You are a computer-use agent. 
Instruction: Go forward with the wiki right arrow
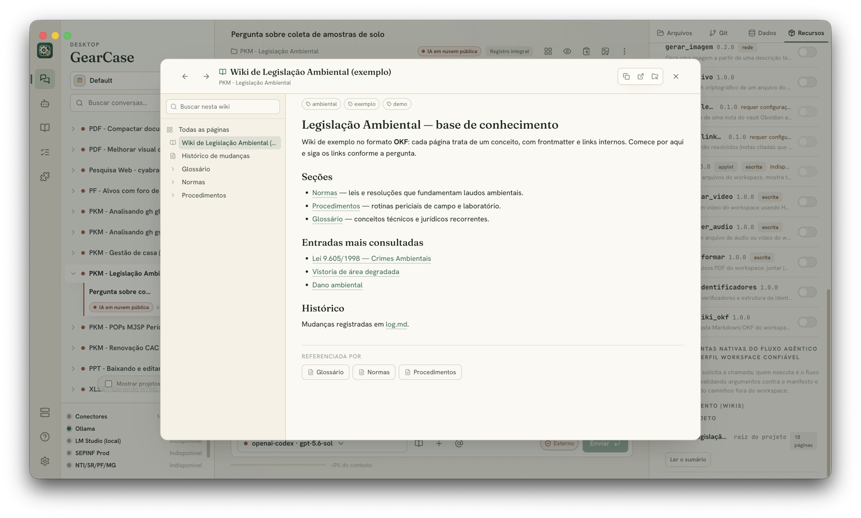click(206, 77)
